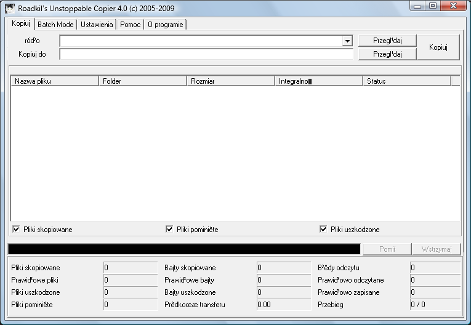Open the Pomoc tab
This screenshot has height=325, width=471.
(x=130, y=25)
